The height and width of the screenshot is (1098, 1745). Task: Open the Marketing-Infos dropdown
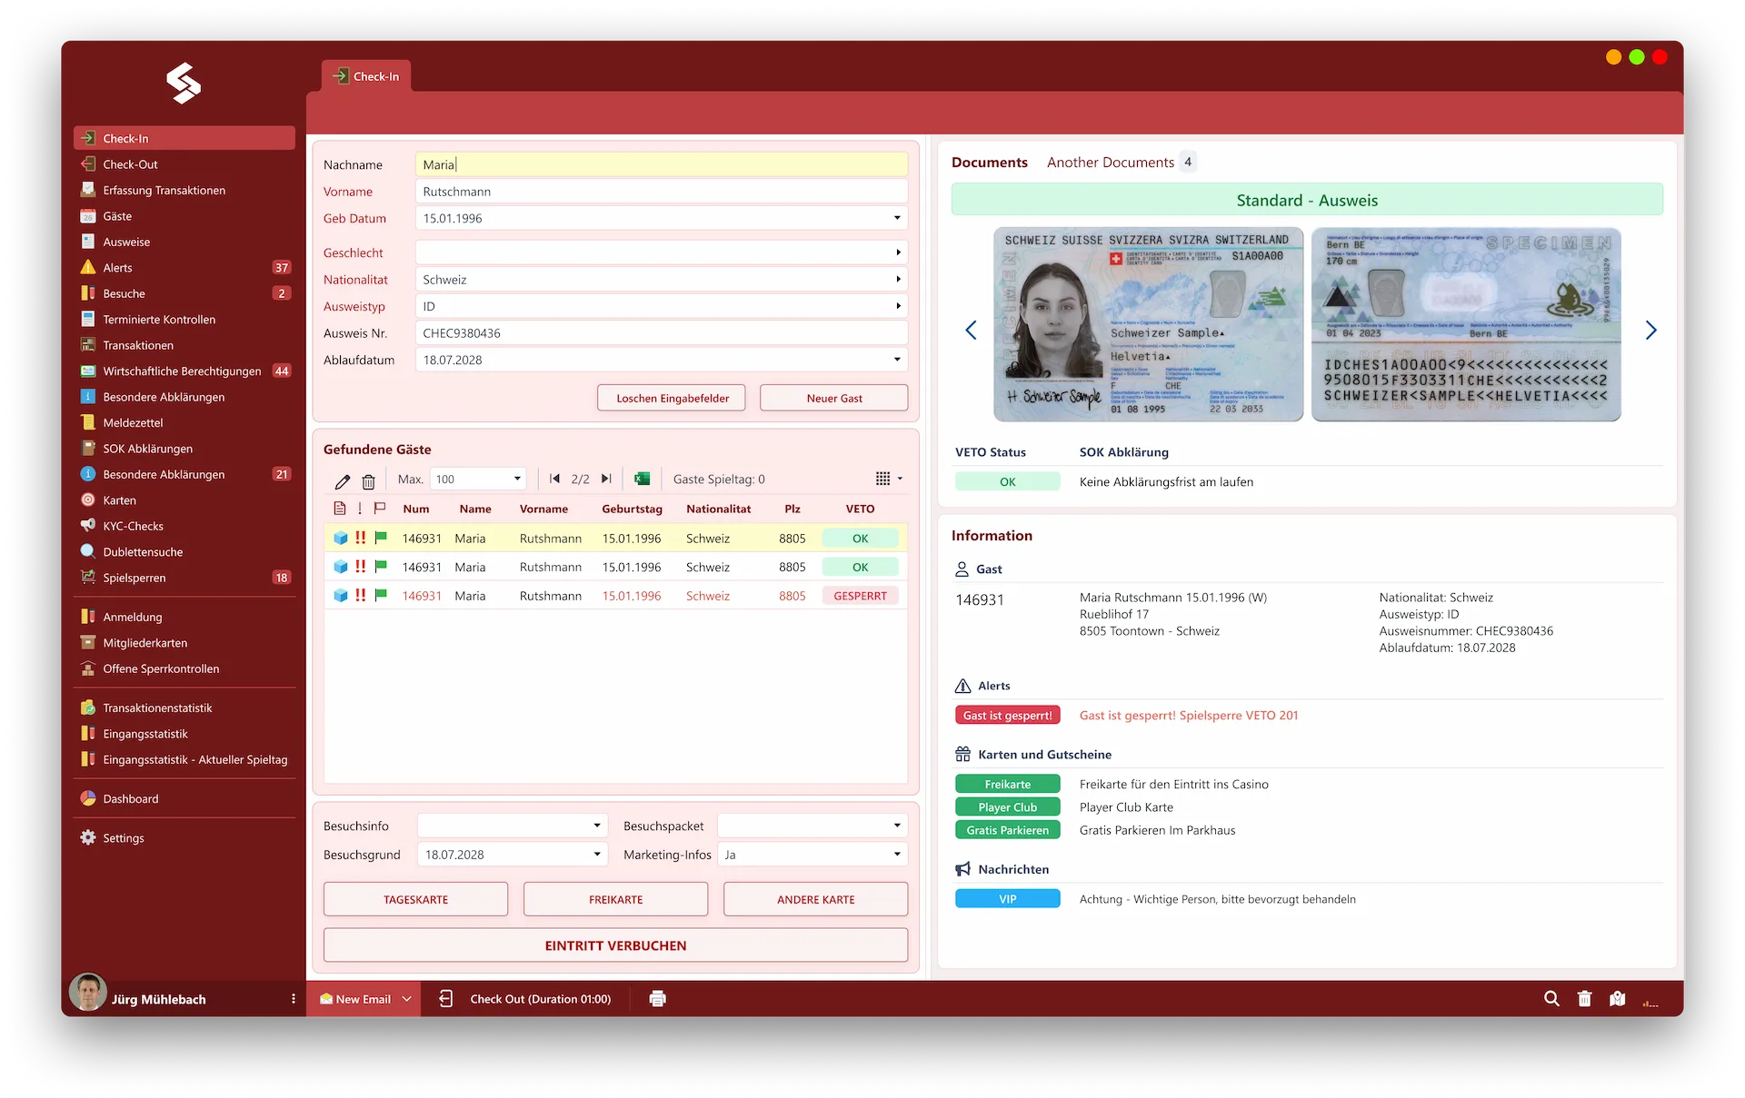[896, 855]
